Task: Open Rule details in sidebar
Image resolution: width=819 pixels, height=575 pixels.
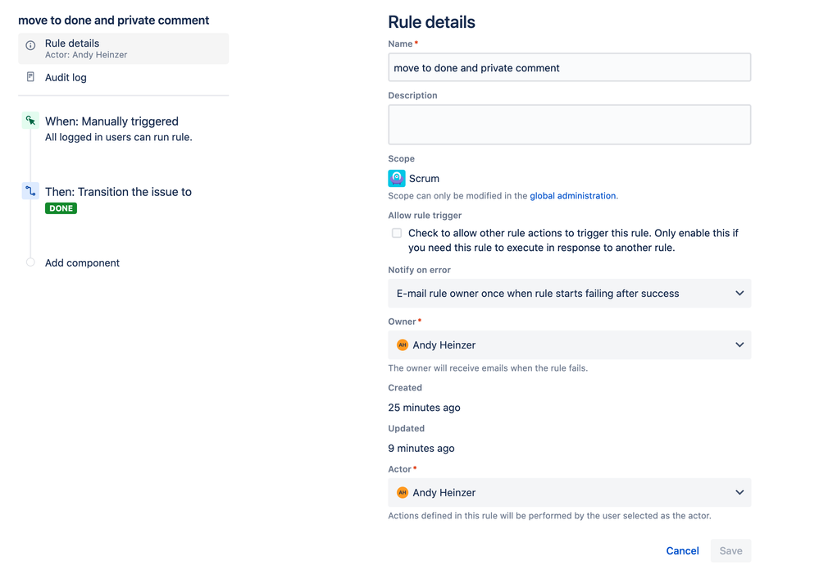Action: pyautogui.click(x=123, y=48)
